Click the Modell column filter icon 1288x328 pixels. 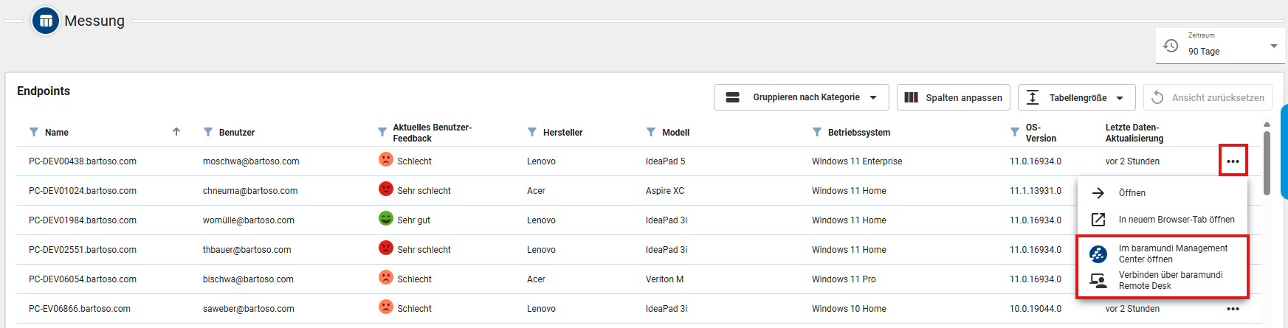tap(651, 133)
